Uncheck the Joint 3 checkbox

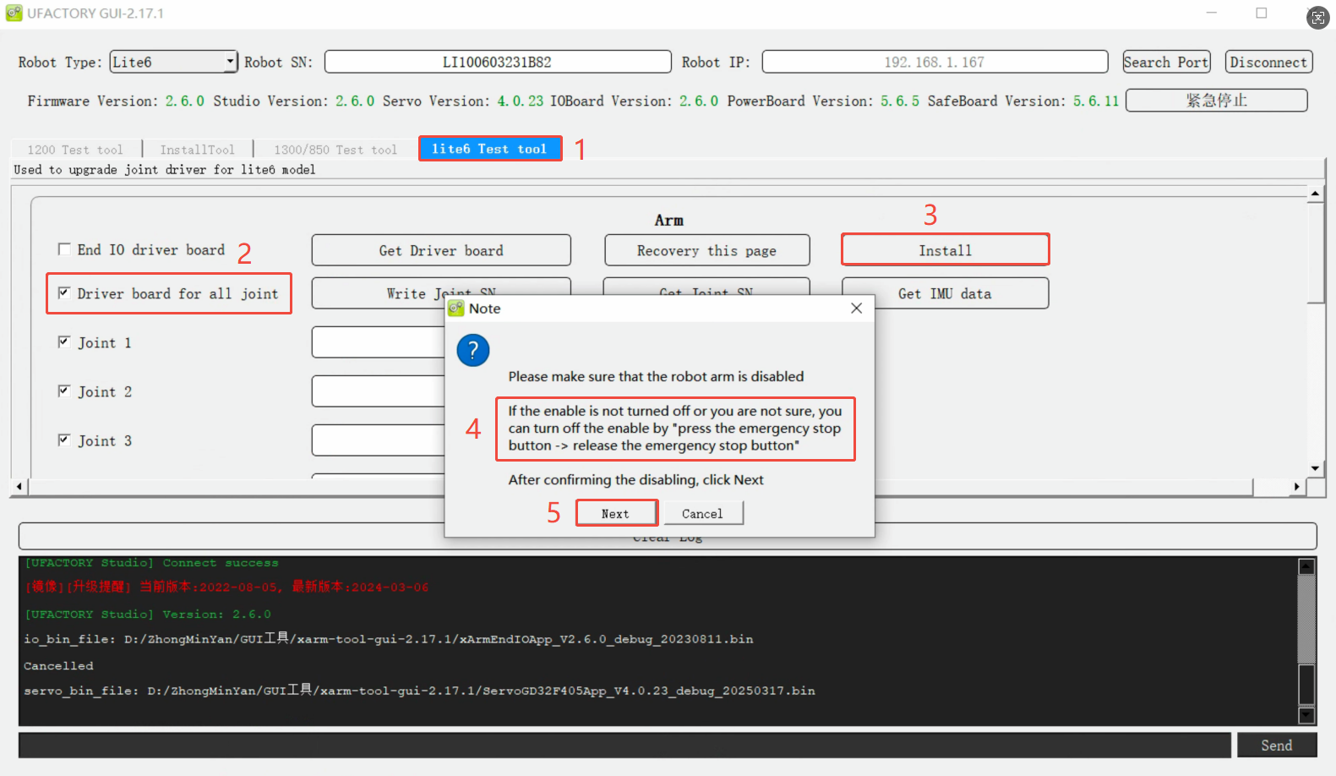64,440
